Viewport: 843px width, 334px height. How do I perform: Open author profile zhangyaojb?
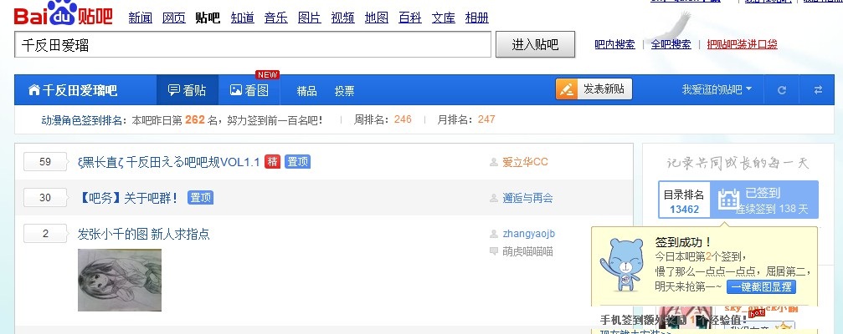coord(528,234)
